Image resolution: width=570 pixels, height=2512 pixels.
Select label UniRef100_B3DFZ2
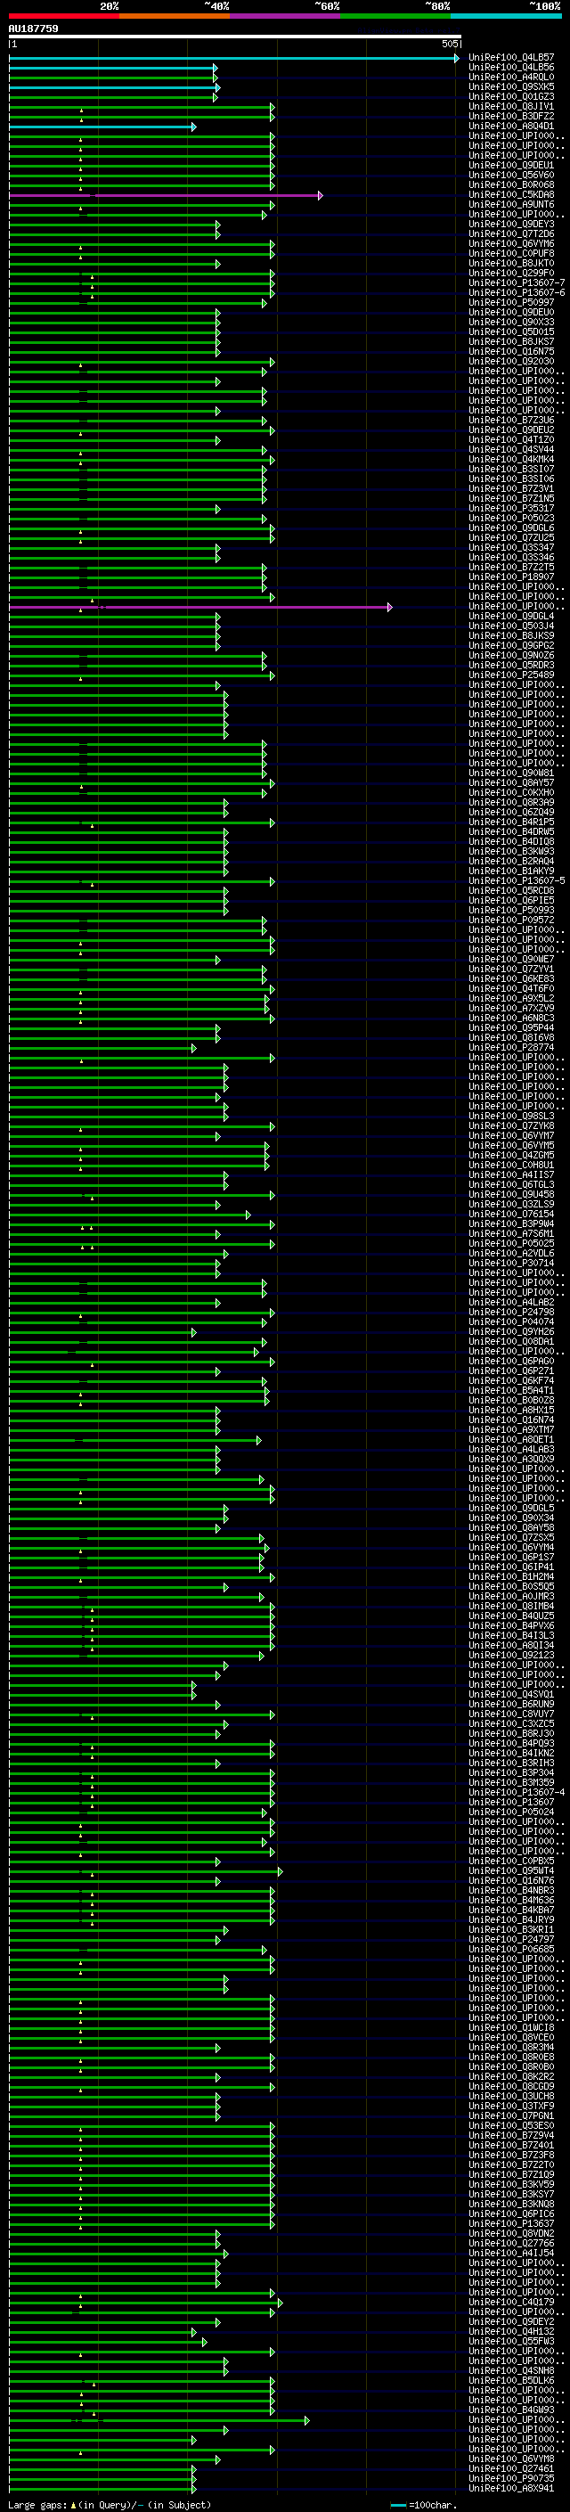pos(511,116)
